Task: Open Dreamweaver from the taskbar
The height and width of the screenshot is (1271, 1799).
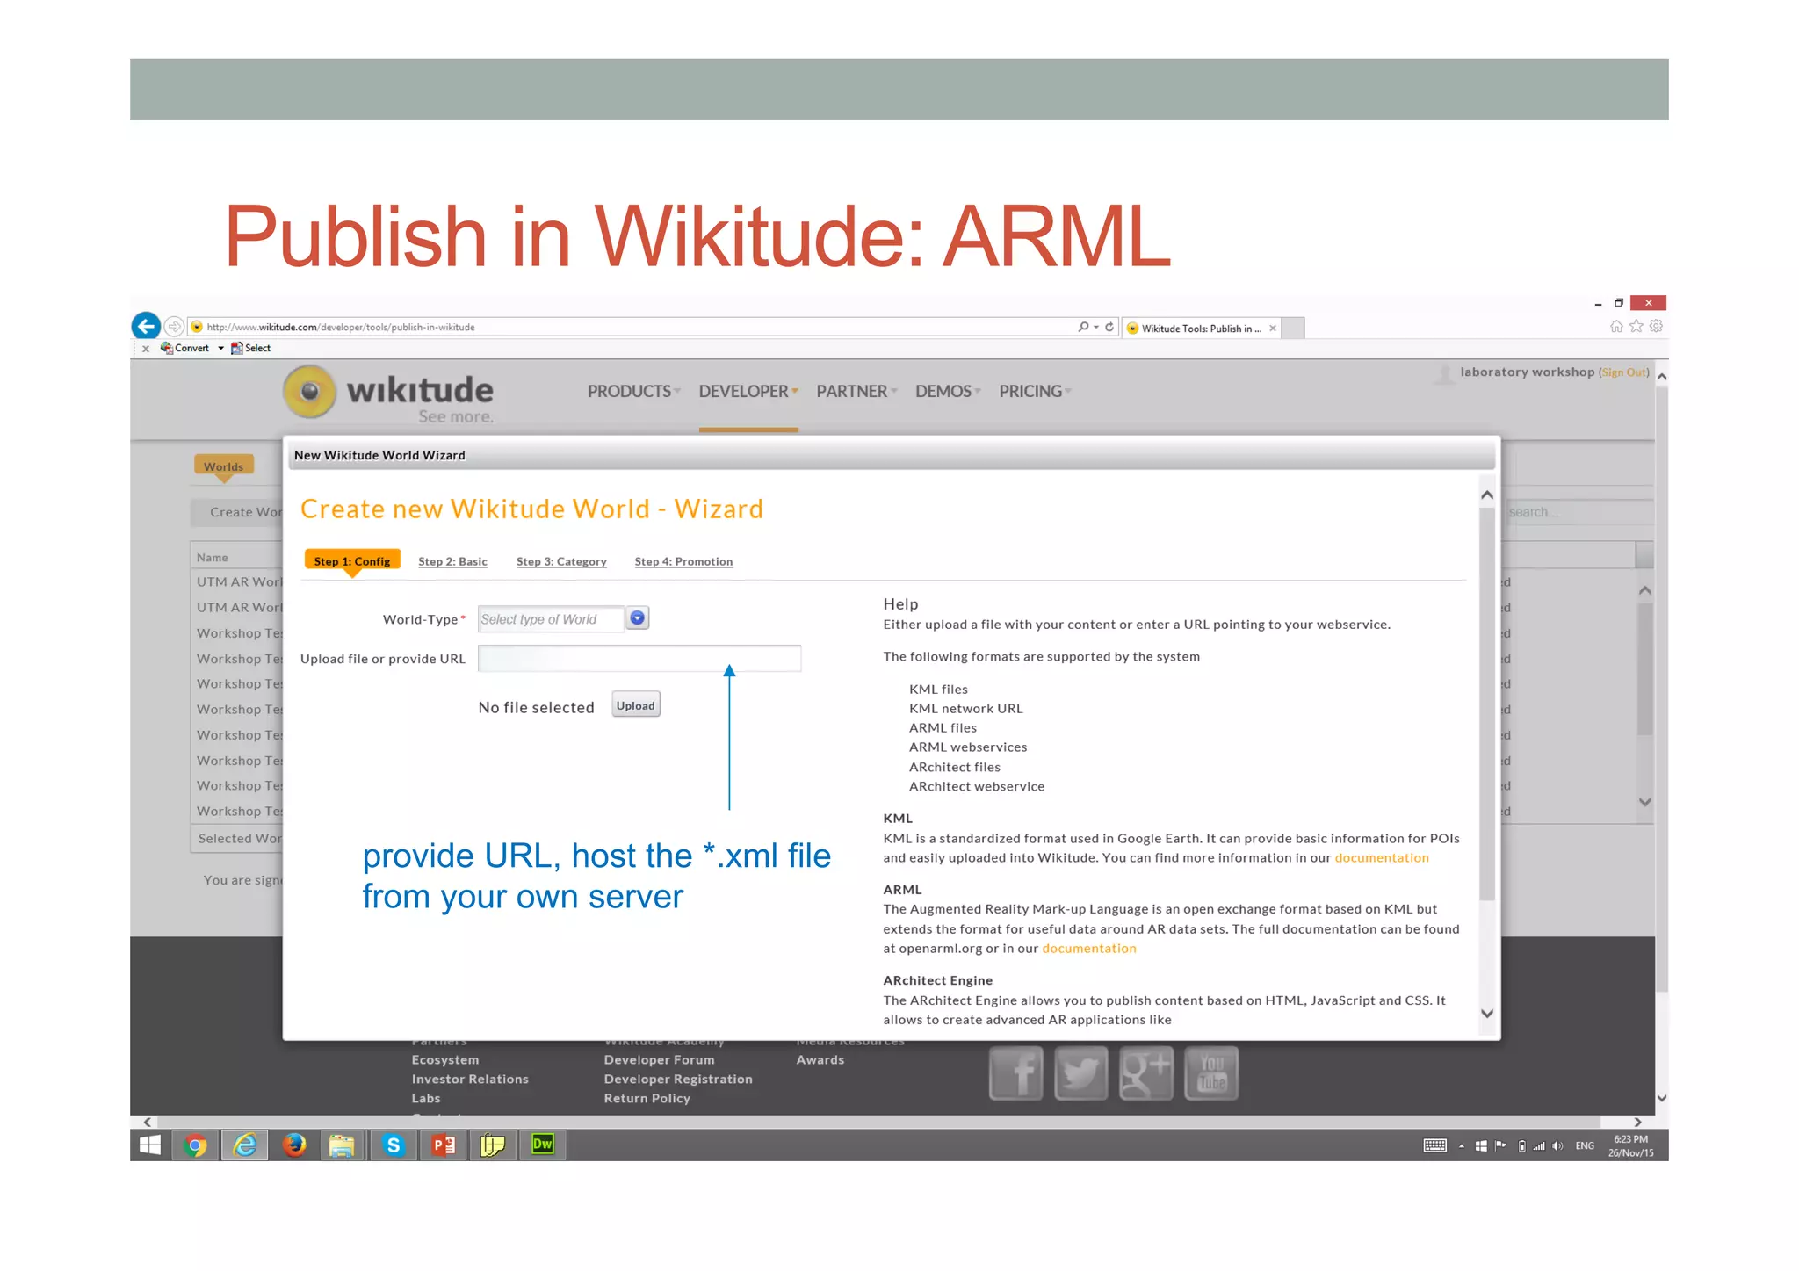Action: 543,1144
